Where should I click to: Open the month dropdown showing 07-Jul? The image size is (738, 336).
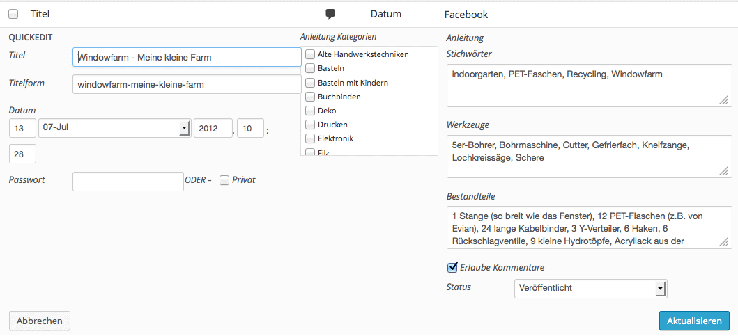(115, 128)
